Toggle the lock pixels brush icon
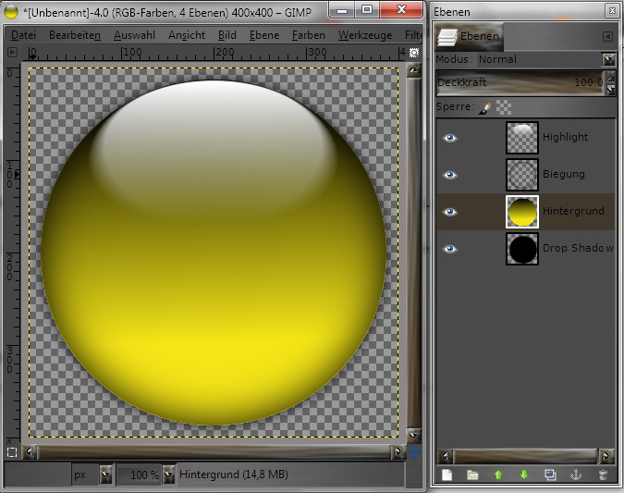The width and height of the screenshot is (624, 493). (x=484, y=108)
